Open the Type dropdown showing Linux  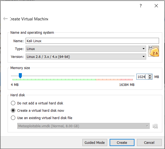86,49
